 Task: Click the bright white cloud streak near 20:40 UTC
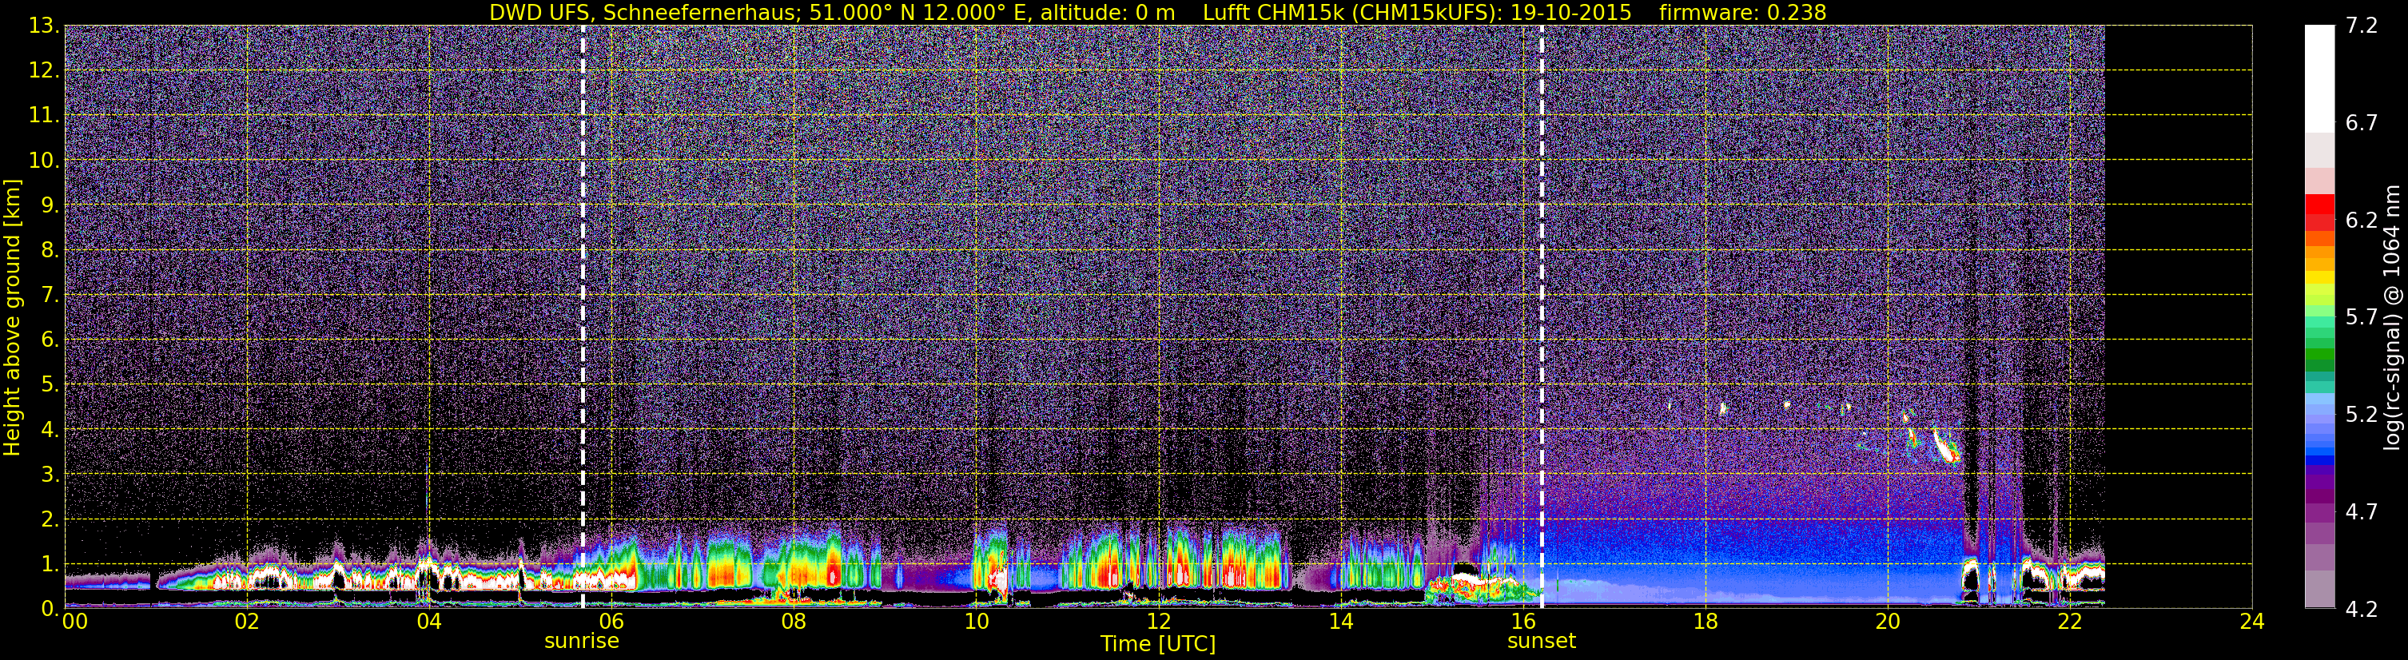(1946, 445)
